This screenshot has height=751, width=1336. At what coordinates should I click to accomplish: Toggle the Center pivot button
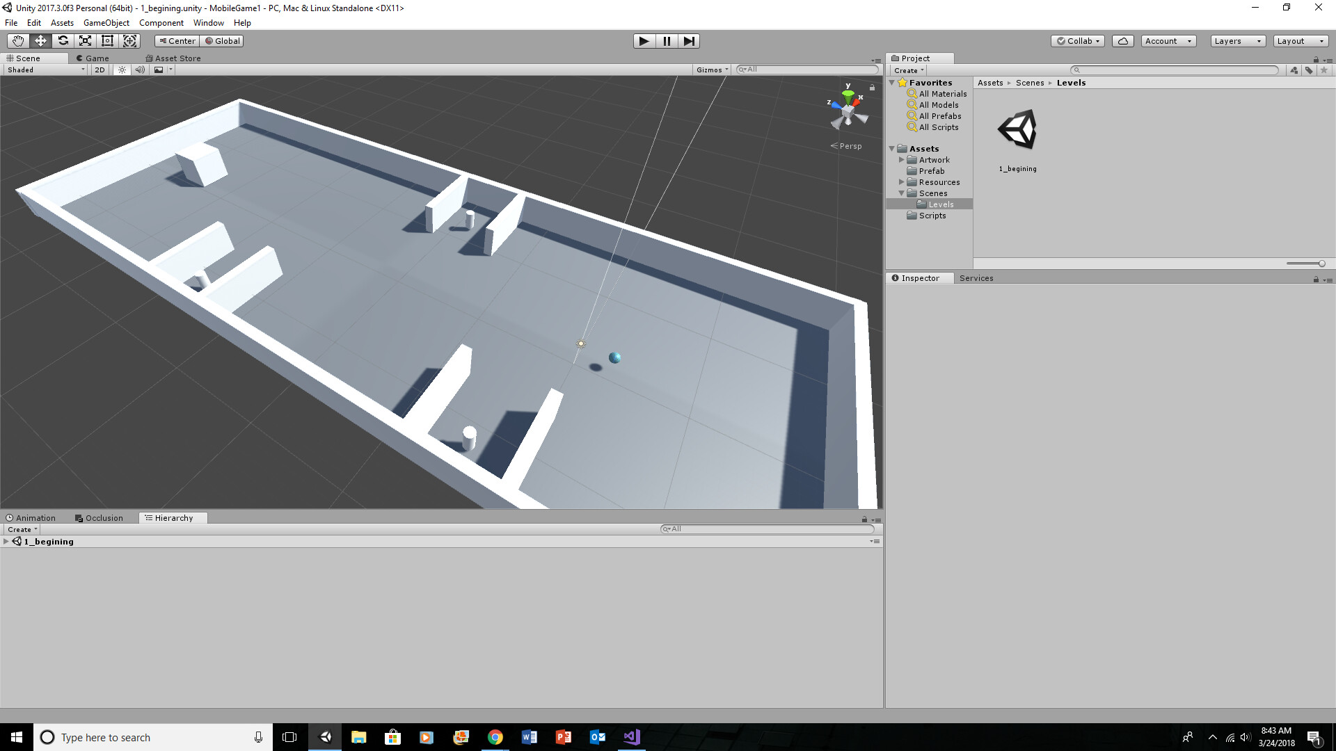(177, 41)
